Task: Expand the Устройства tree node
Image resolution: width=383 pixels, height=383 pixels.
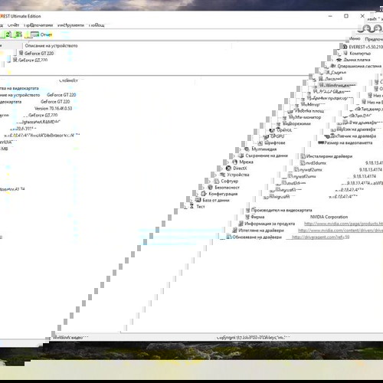Action: click(x=215, y=175)
